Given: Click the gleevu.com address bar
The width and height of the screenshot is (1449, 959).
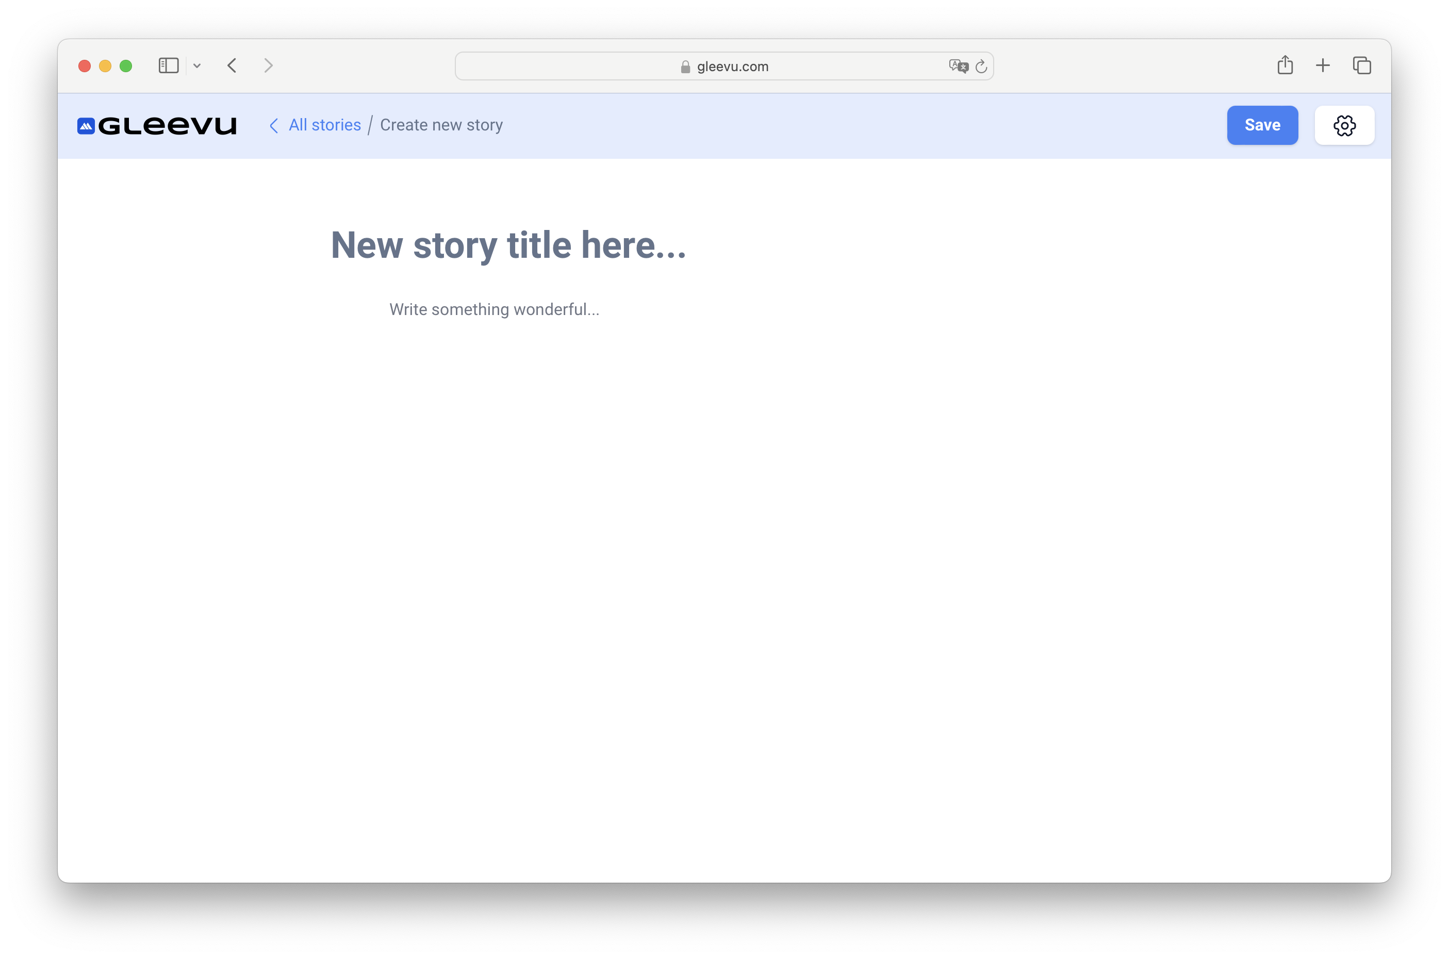Looking at the screenshot, I should (732, 66).
